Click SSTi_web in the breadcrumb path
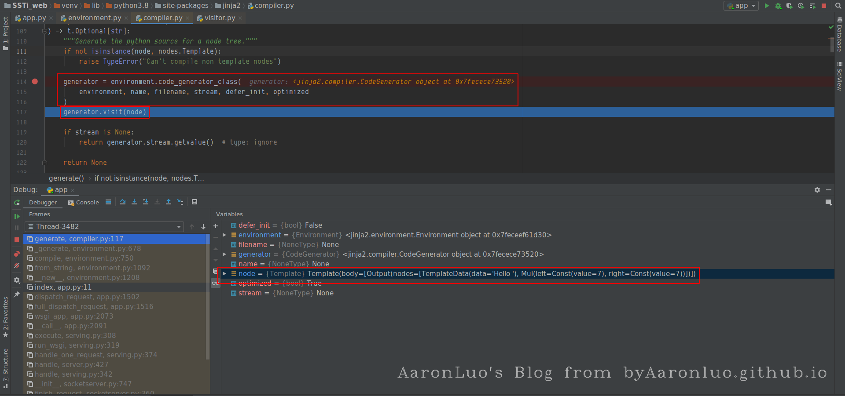Image resolution: width=845 pixels, height=396 pixels. (x=26, y=6)
